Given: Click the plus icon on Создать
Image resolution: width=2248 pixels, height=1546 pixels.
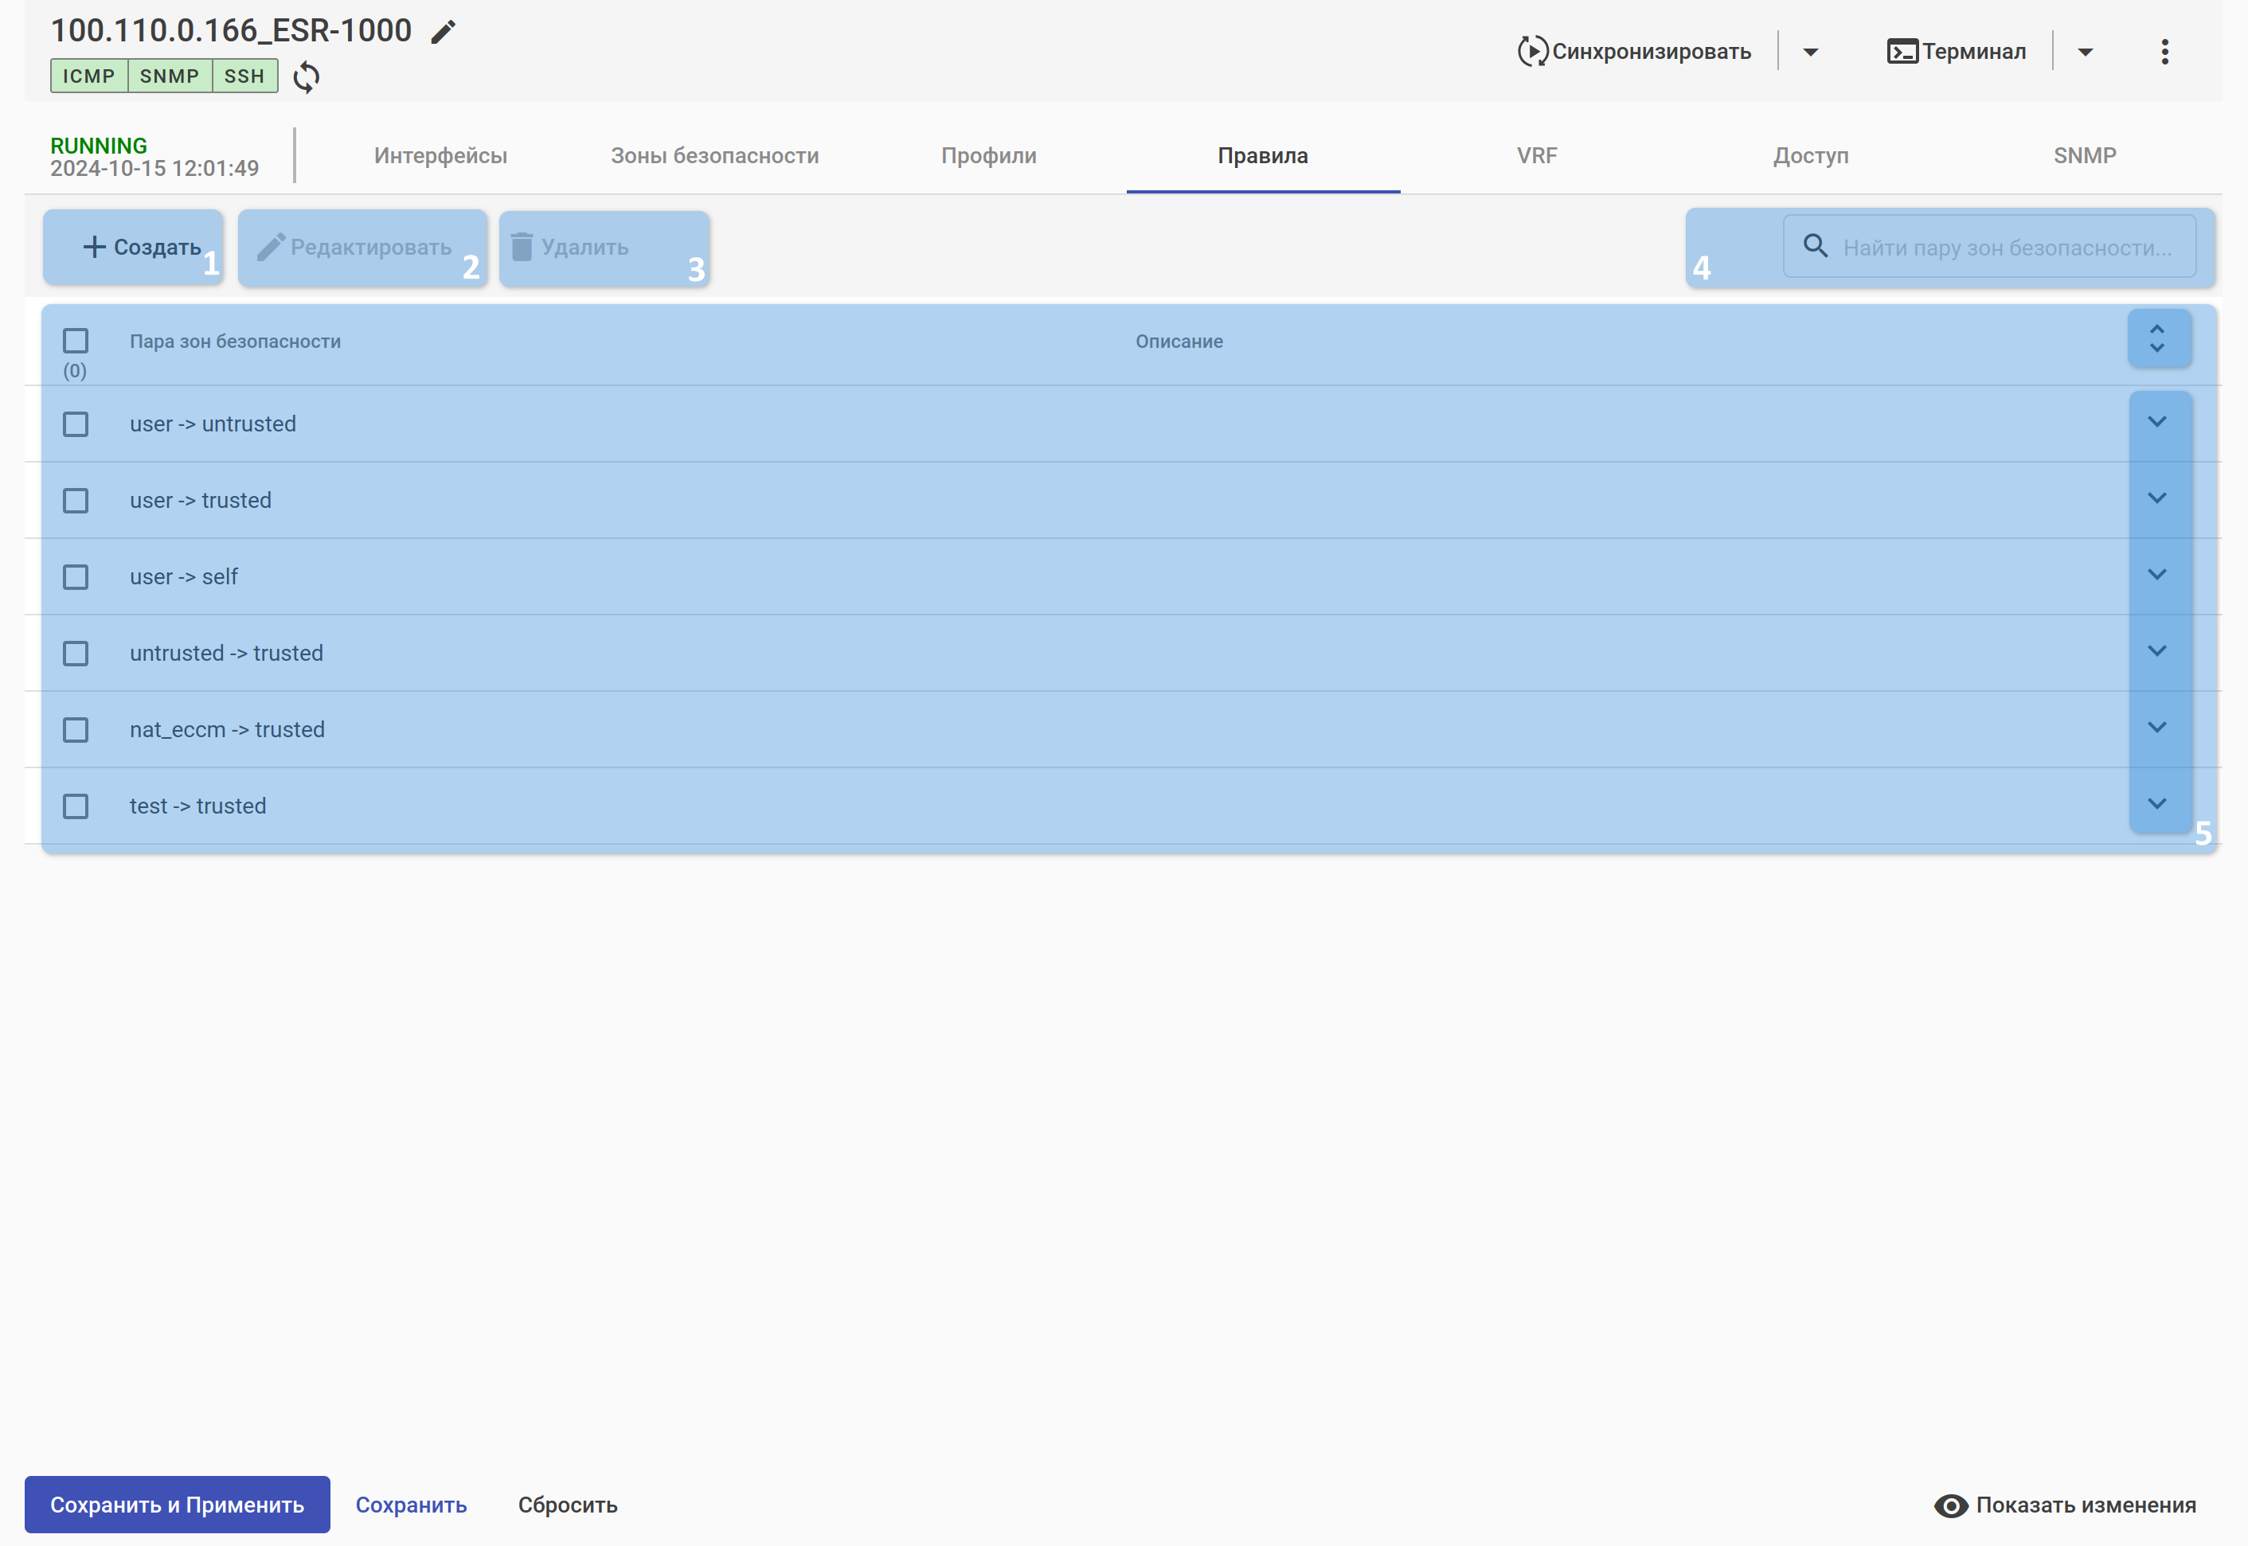Looking at the screenshot, I should click(x=94, y=247).
